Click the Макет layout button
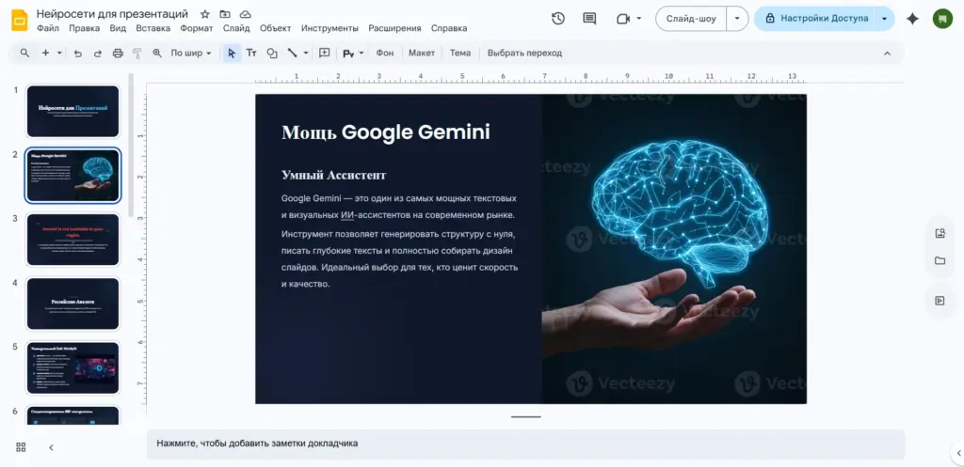The width and height of the screenshot is (964, 467). point(422,54)
